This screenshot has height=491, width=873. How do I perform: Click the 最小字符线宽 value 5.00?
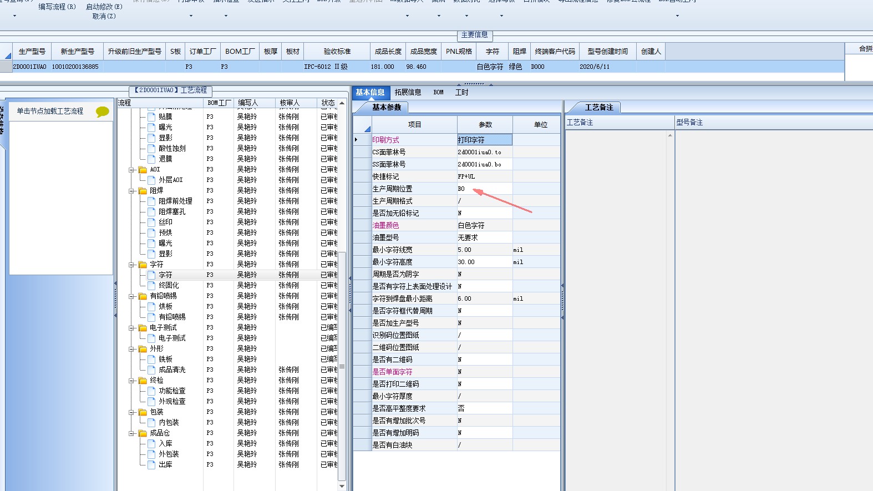[x=485, y=250]
